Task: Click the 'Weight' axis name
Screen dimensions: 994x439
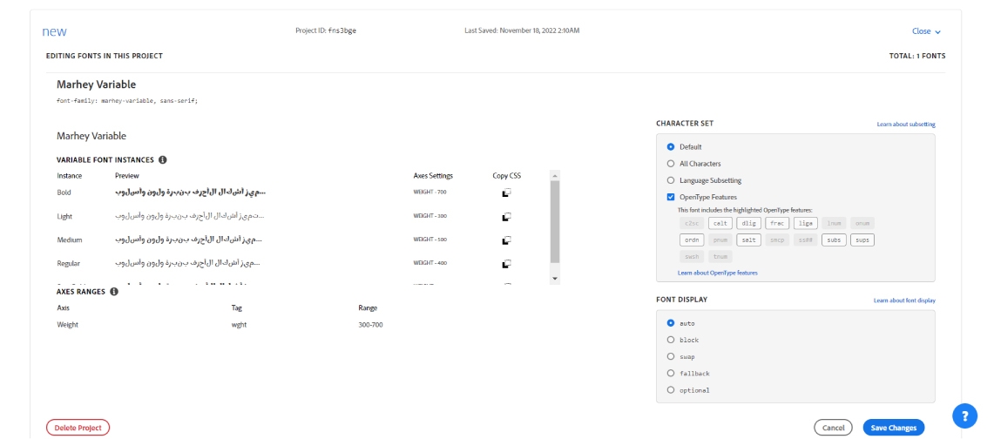Action: click(x=67, y=325)
